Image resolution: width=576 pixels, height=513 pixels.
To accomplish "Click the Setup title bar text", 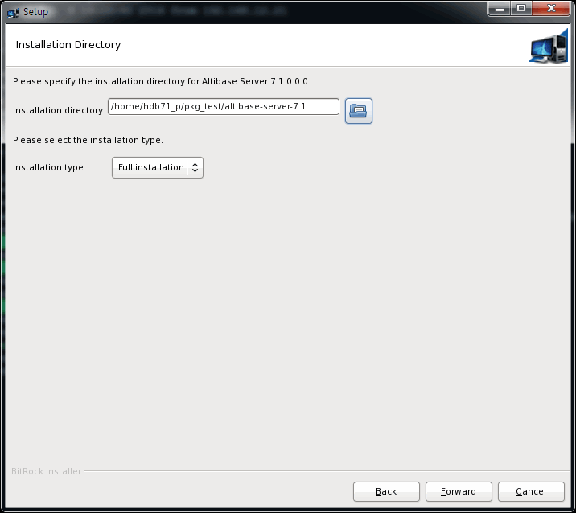I will point(35,12).
